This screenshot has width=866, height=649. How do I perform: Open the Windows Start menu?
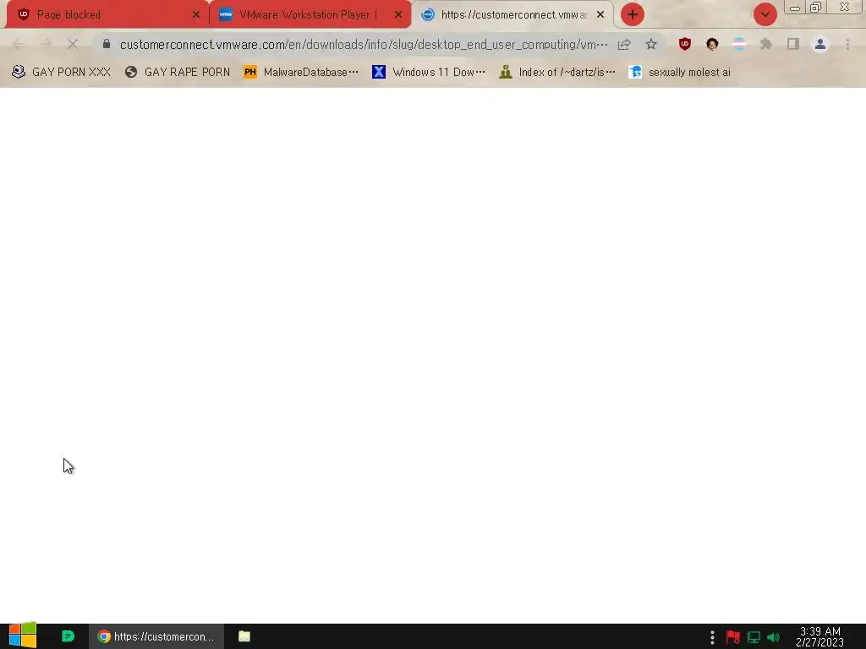23,635
